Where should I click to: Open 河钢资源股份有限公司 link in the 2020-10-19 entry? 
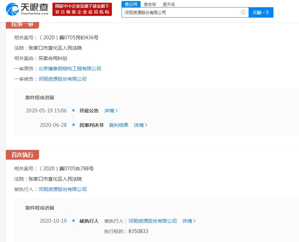153,221
